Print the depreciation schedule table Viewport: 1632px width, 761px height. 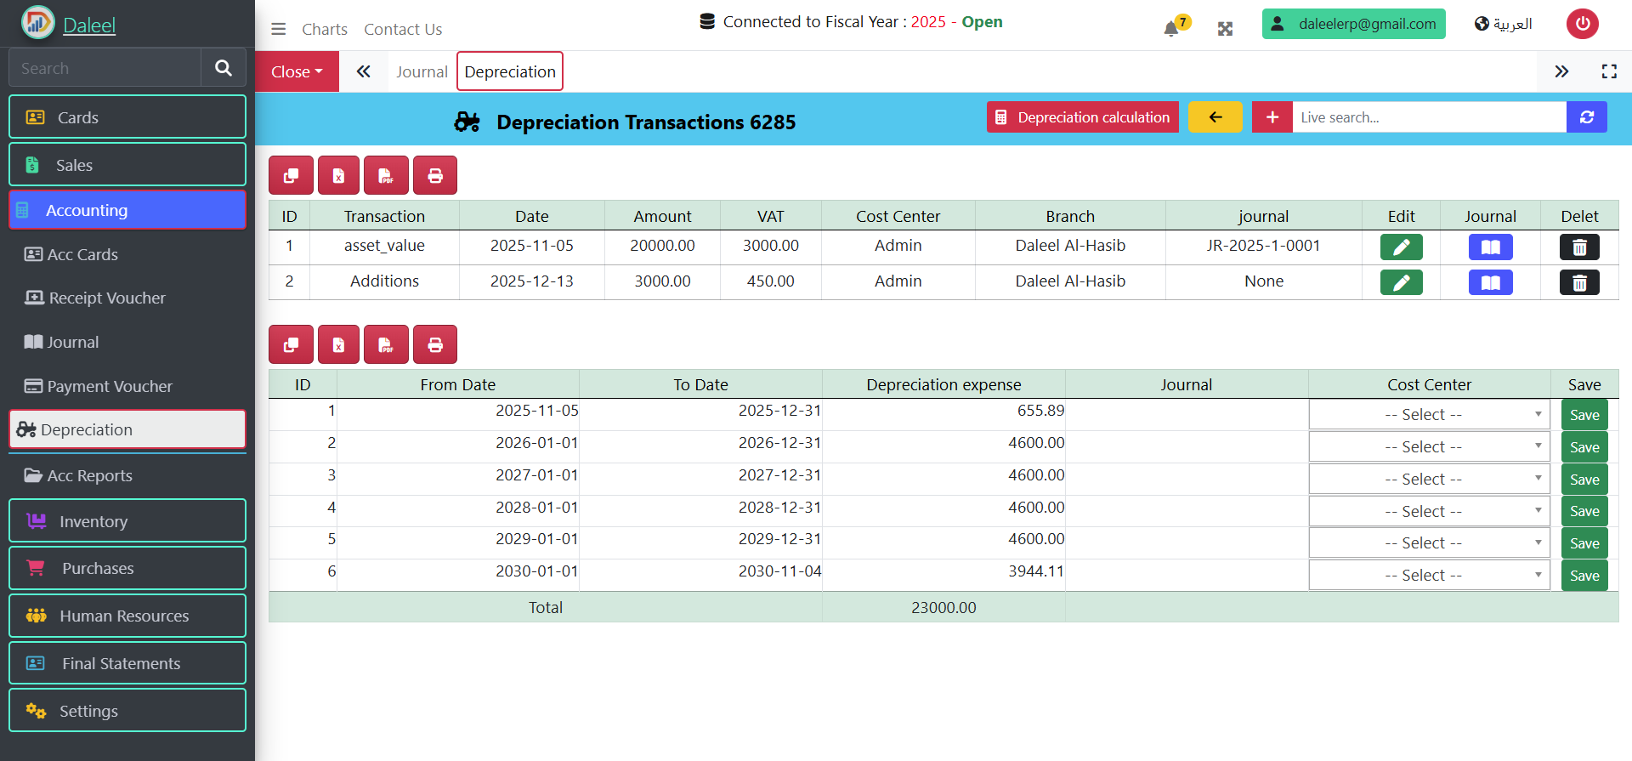[435, 344]
